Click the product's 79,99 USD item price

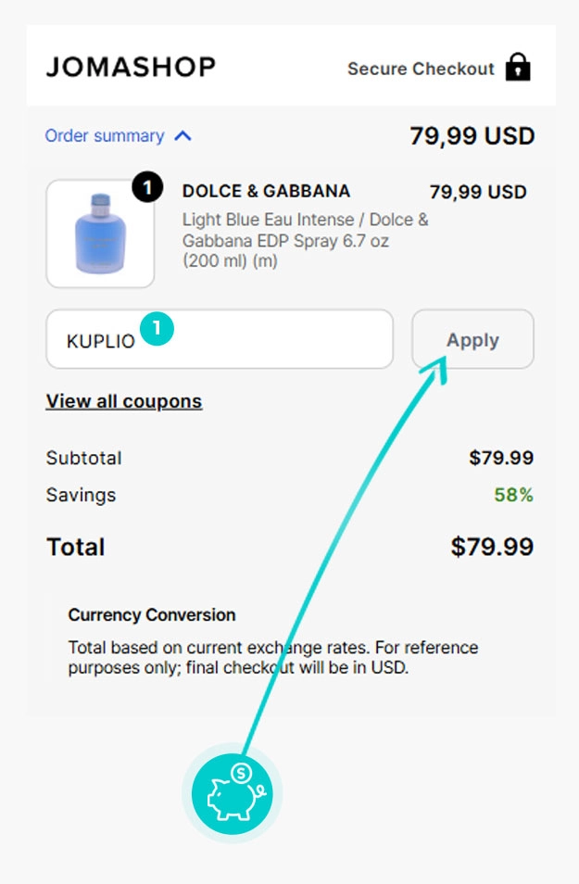point(477,192)
